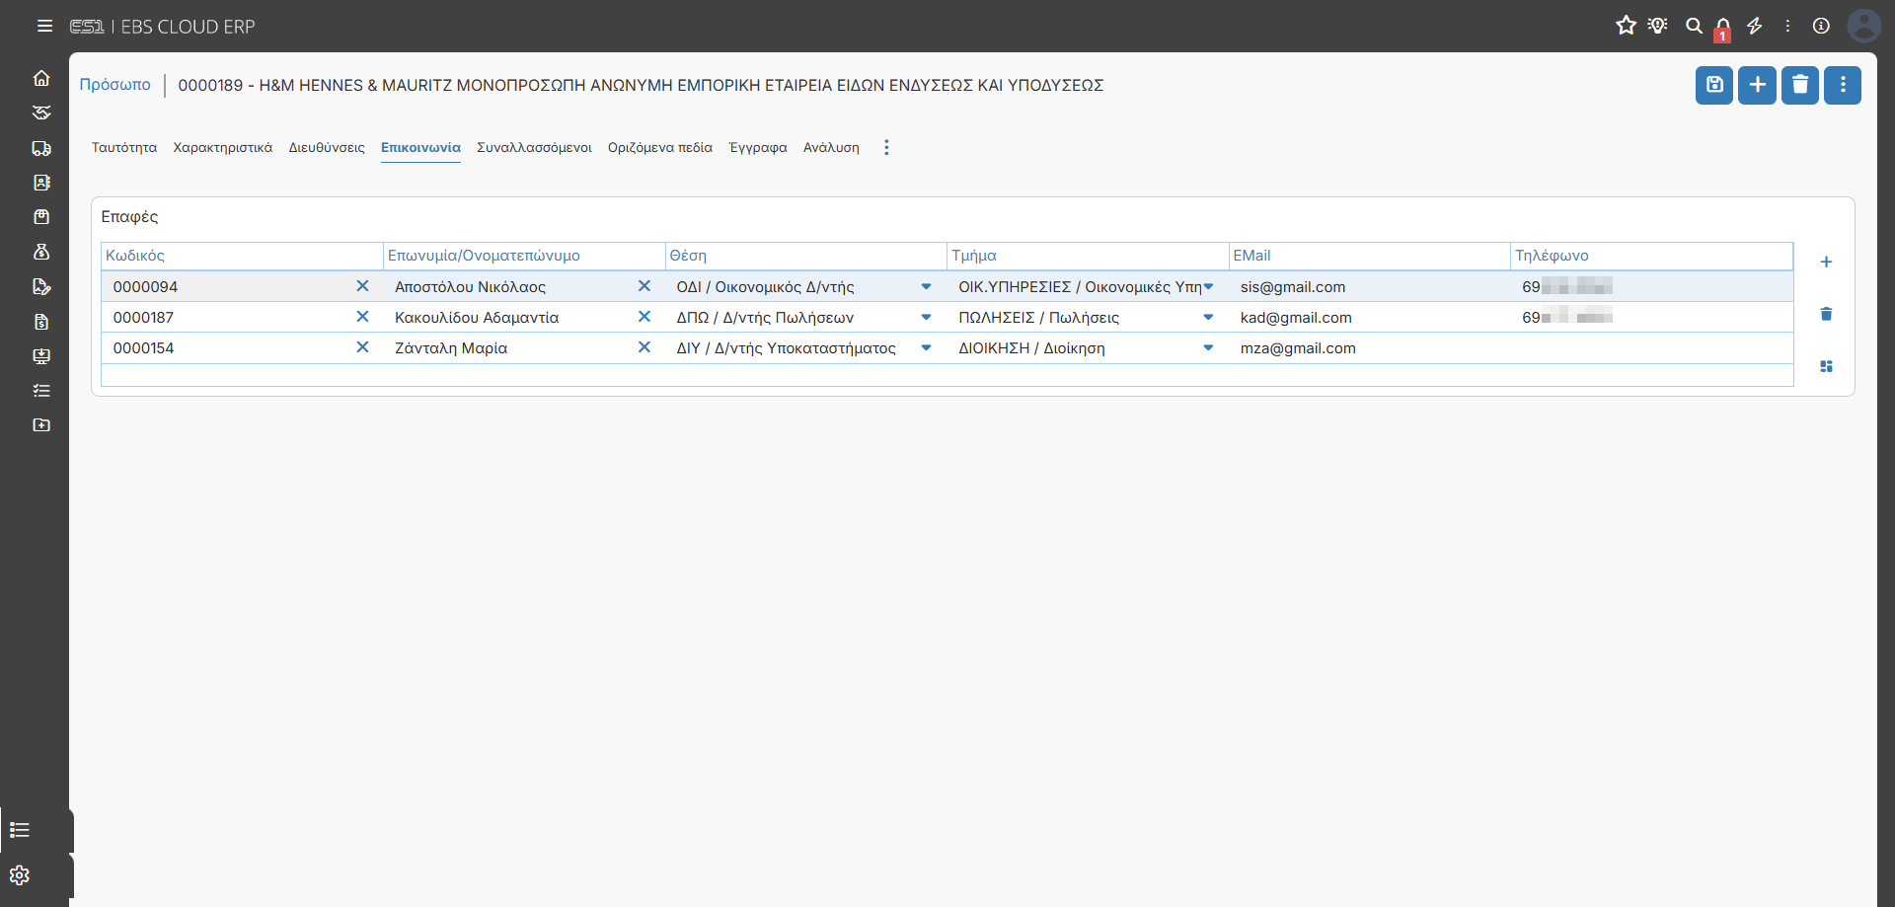Click the lightning bolt quick actions icon
The height and width of the screenshot is (907, 1895).
[1755, 26]
